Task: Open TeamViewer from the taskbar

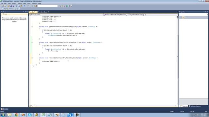Action: pos(70,115)
